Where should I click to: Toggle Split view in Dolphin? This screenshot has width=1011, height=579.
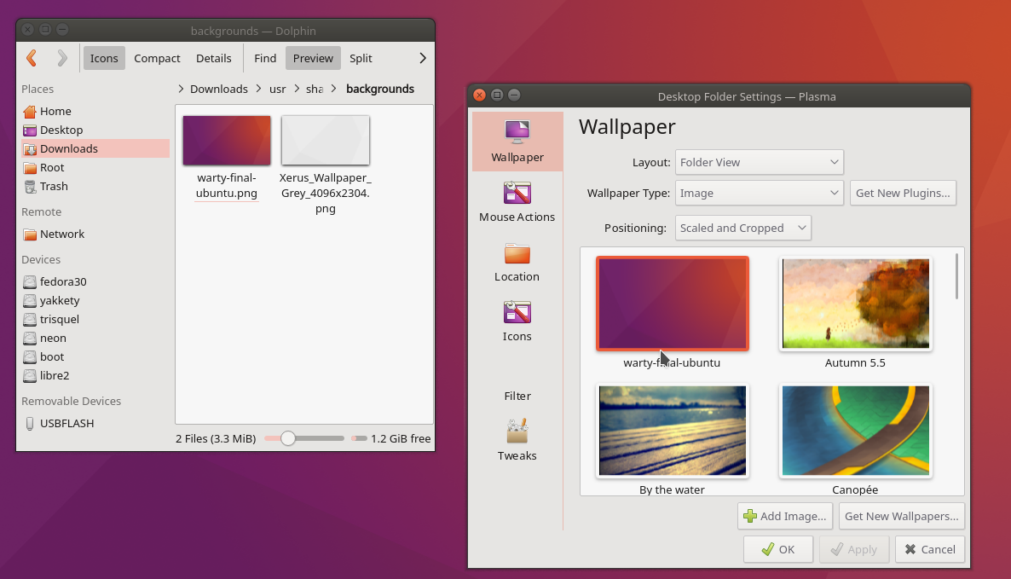pos(360,58)
